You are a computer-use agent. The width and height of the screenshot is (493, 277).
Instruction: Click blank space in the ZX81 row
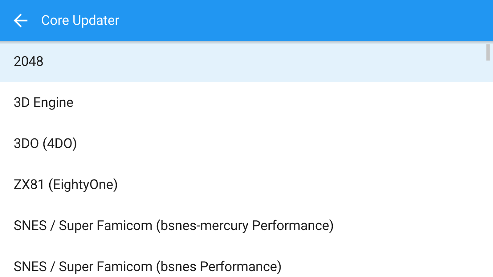[308, 184]
